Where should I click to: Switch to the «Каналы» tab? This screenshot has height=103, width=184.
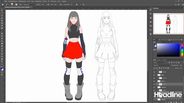(x=159, y=60)
